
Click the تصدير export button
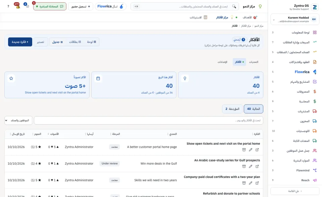[41, 42]
